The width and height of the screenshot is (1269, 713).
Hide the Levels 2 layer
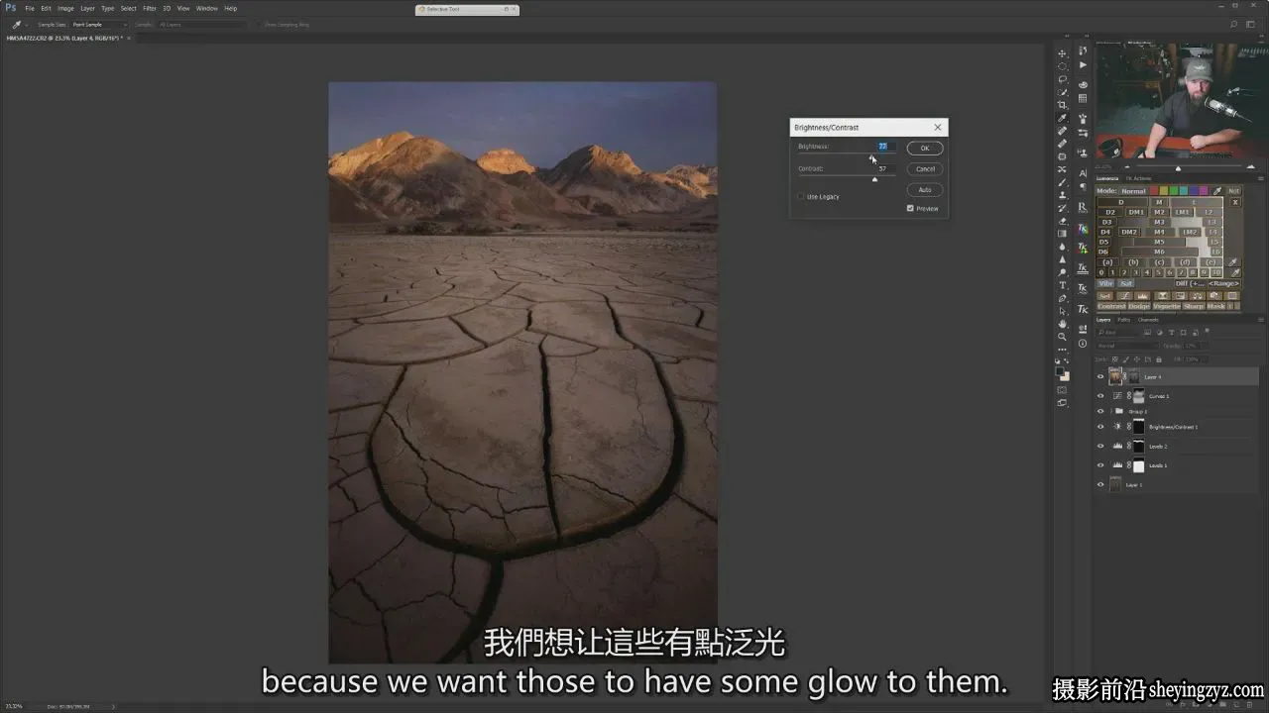[1100, 447]
